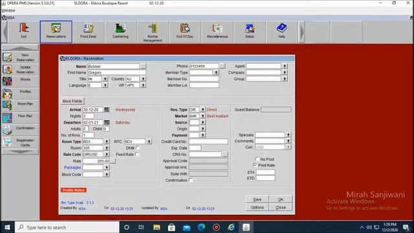Expand the Room Type dropdown

point(107,142)
